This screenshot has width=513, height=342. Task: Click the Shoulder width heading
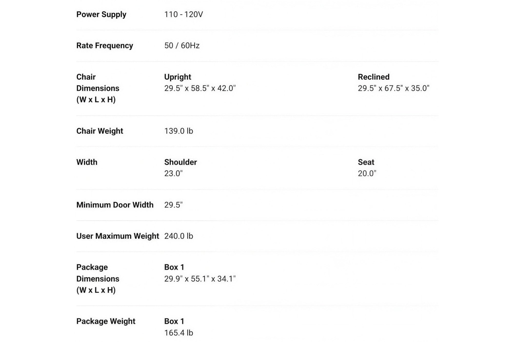point(181,162)
